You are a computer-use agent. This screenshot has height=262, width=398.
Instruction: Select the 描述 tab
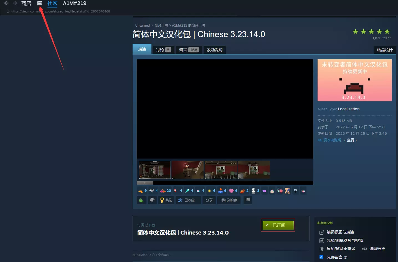pyautogui.click(x=142, y=49)
